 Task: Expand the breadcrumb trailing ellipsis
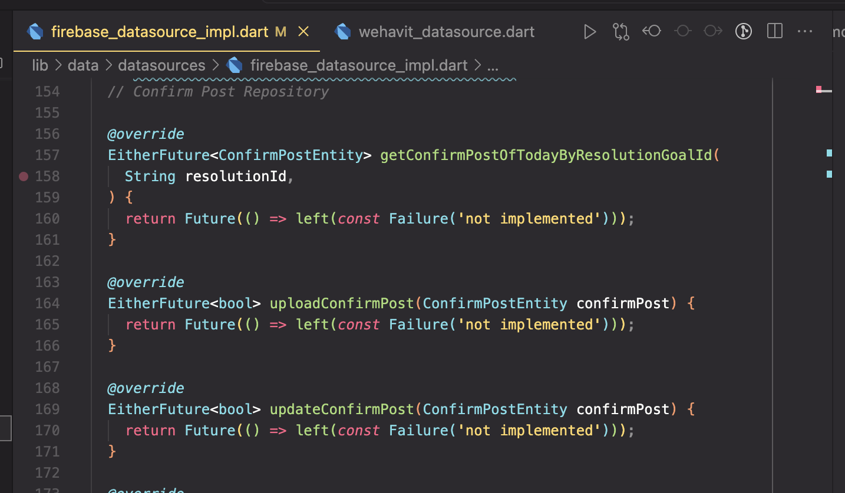(x=493, y=66)
